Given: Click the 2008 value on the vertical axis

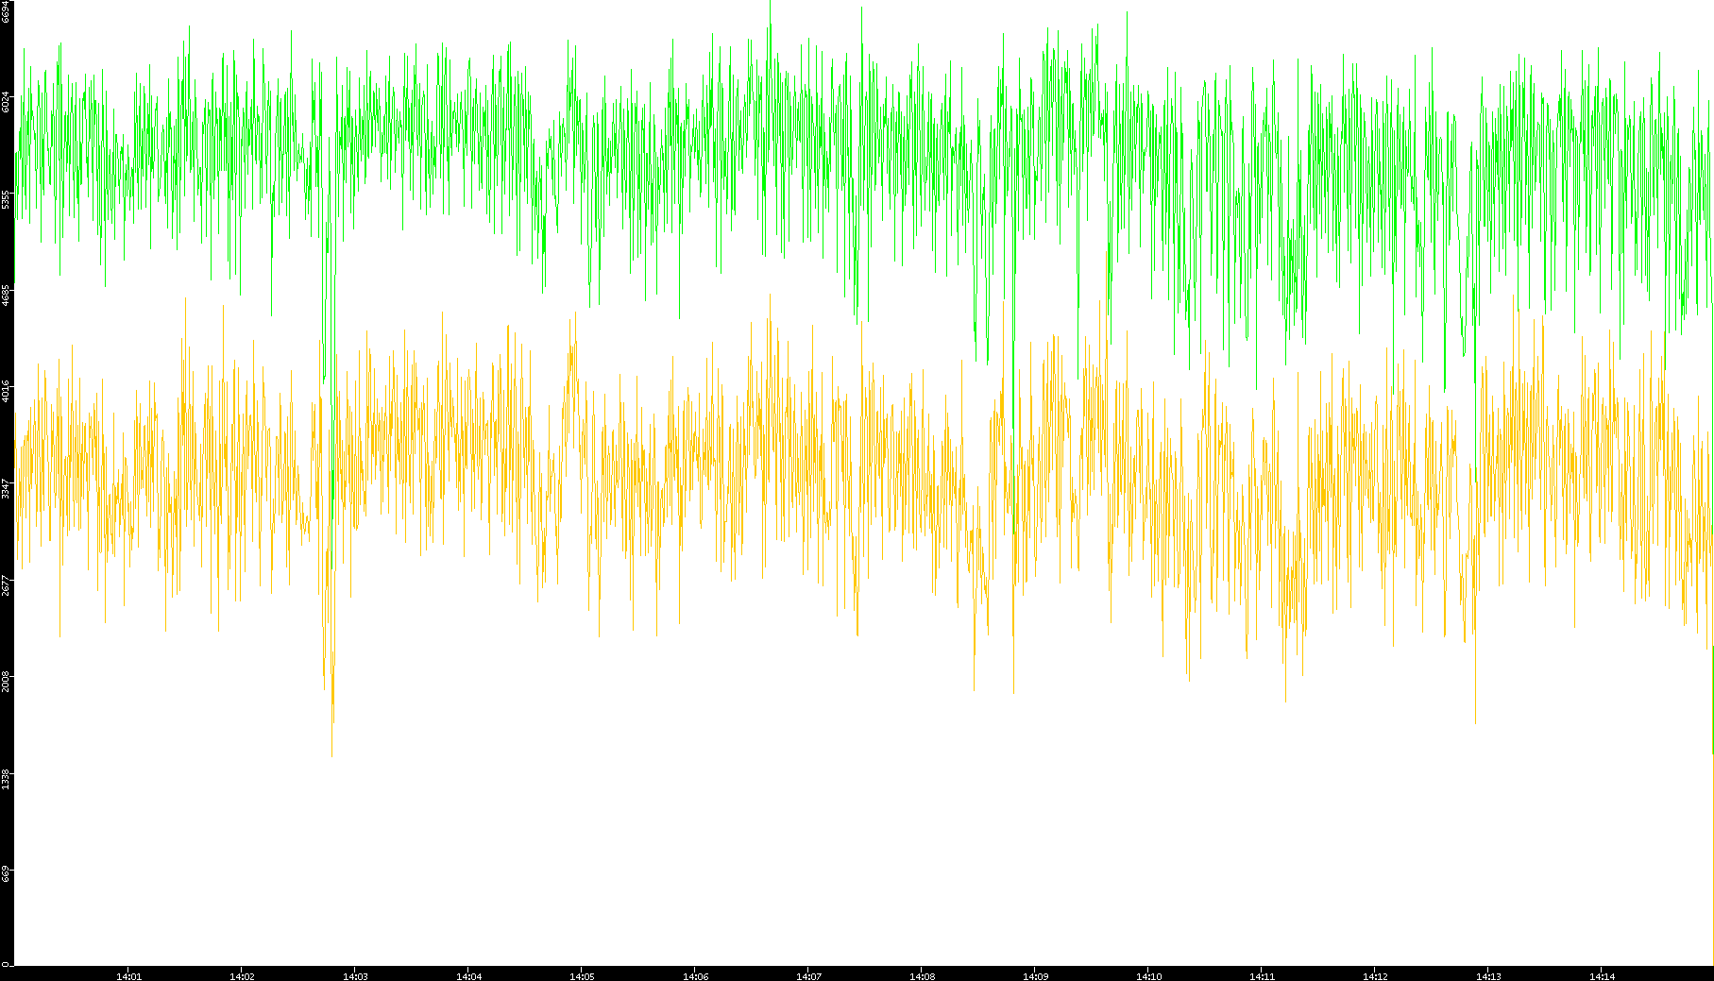Looking at the screenshot, I should [x=6, y=682].
